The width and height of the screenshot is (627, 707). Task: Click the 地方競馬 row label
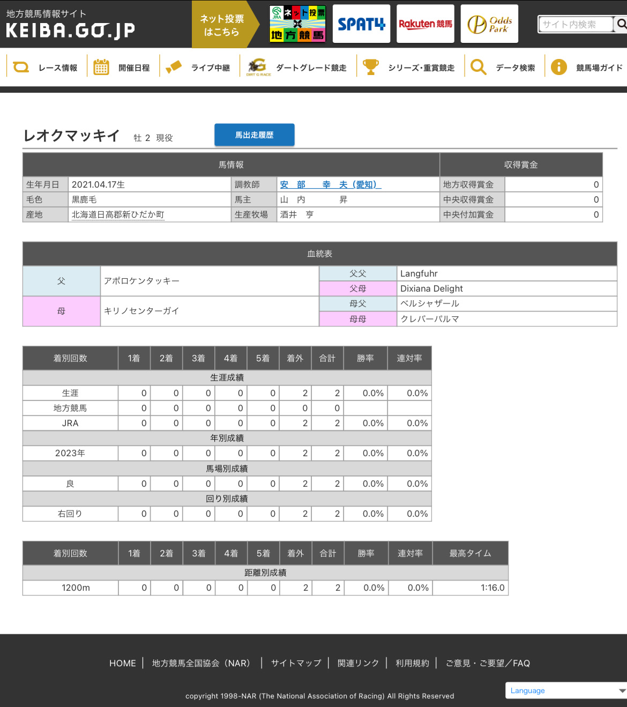pos(70,408)
